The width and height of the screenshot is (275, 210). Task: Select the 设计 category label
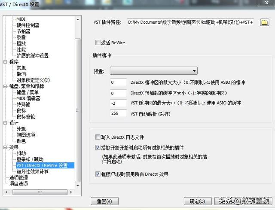(x=14, y=123)
